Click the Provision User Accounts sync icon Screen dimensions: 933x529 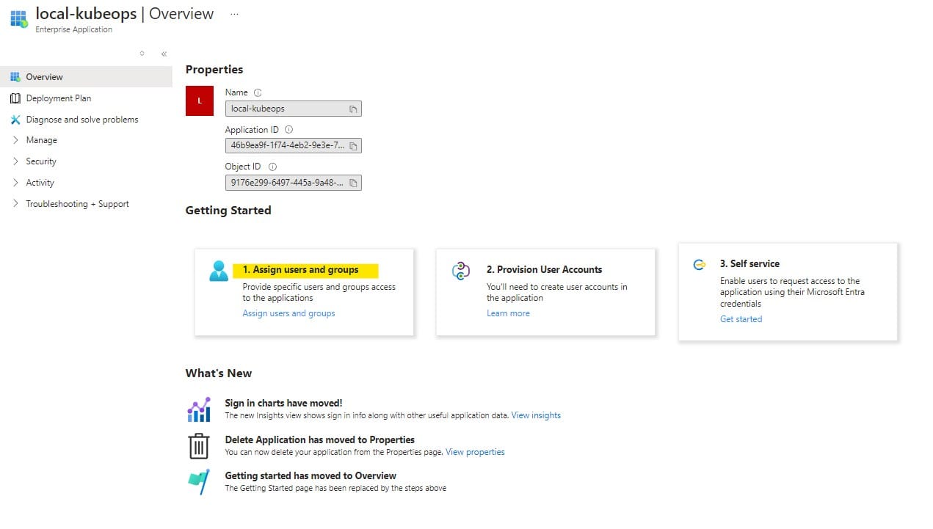point(461,271)
